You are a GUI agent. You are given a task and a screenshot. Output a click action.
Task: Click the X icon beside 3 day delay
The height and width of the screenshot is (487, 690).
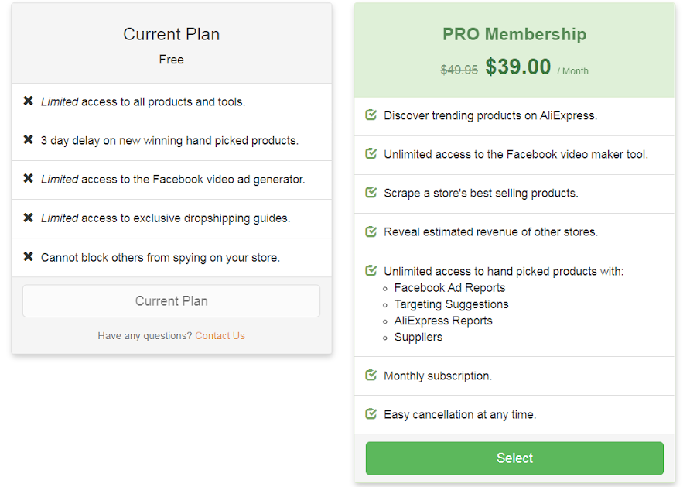pos(29,140)
